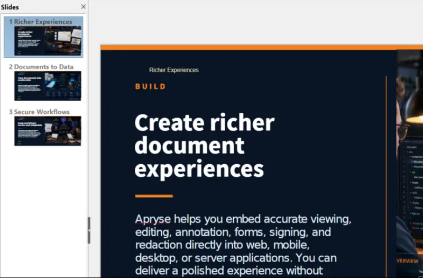Select the orange BUILD text box
423x278 pixels.
click(x=151, y=86)
